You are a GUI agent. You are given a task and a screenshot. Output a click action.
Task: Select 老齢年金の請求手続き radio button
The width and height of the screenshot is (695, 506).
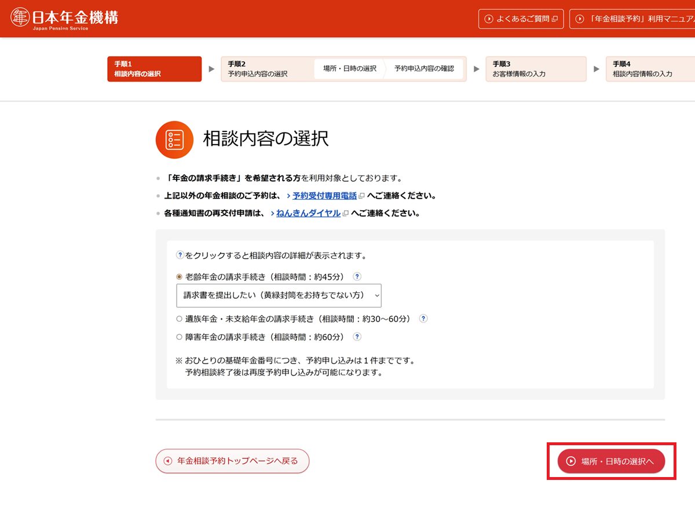(x=179, y=277)
